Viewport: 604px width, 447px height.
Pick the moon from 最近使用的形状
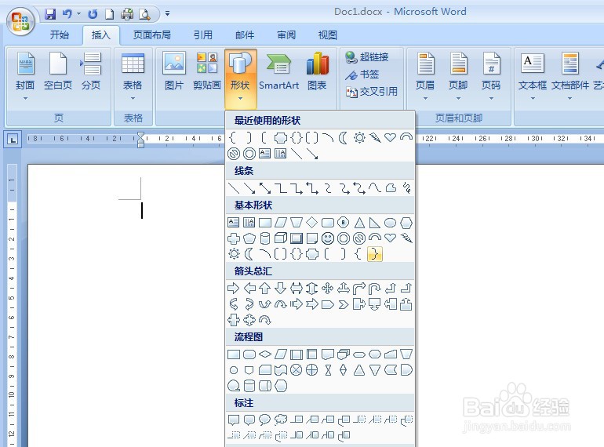[x=343, y=137]
